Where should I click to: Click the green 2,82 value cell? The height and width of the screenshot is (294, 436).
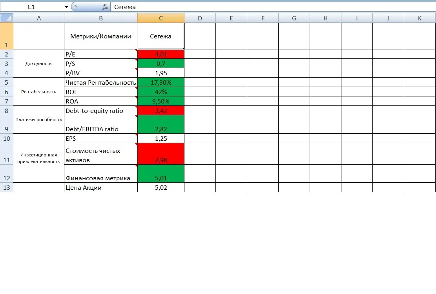tap(161, 124)
